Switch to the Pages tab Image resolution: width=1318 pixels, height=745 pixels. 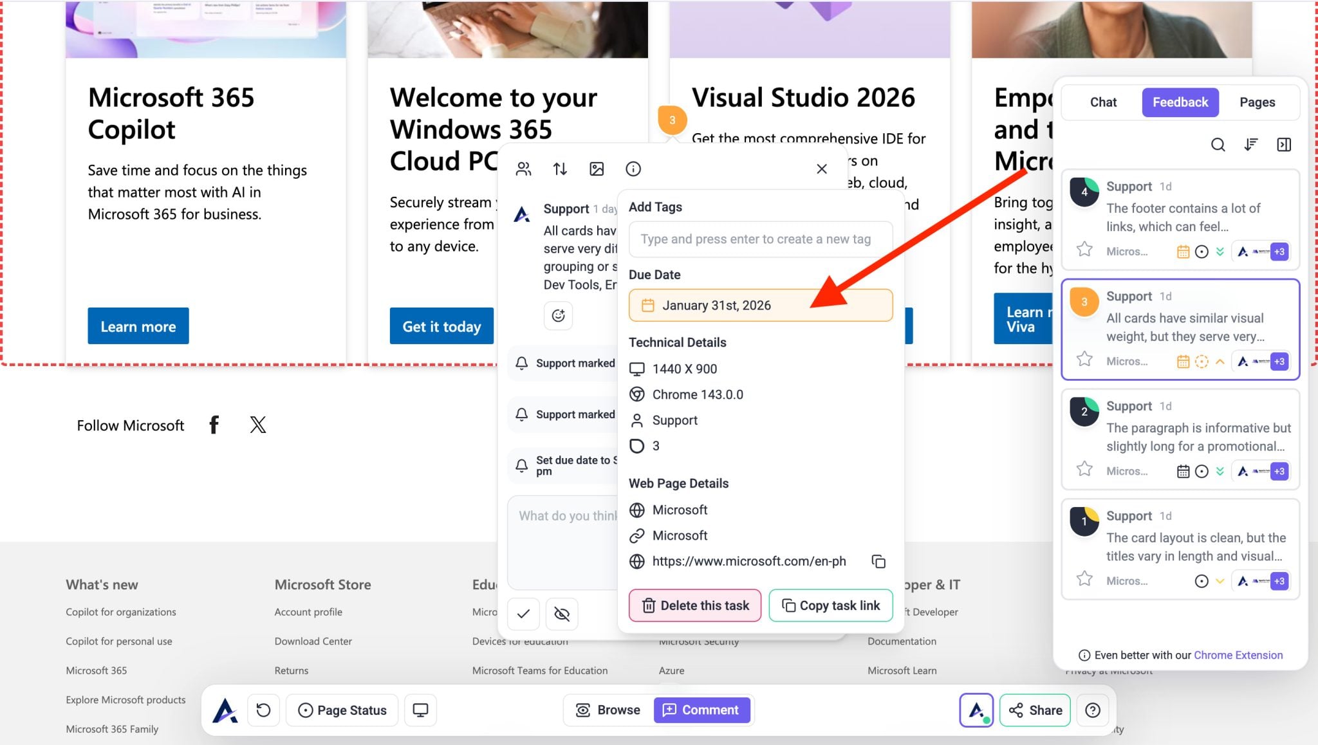coord(1257,102)
